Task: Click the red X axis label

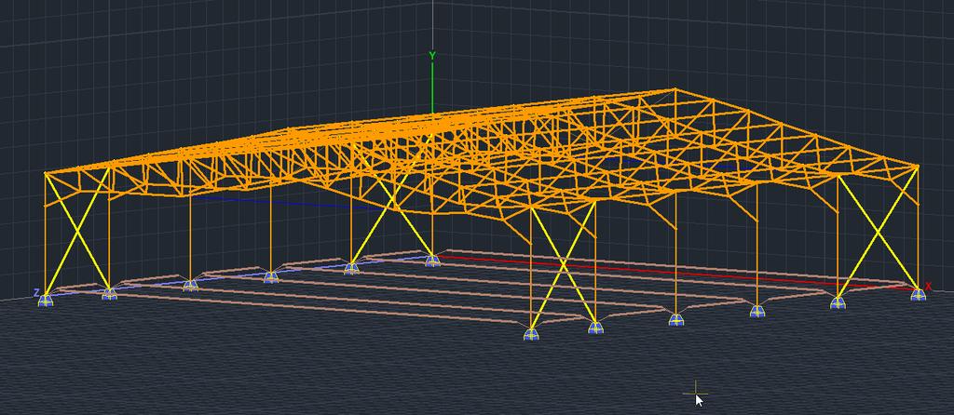Action: 928,287
